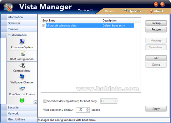Open the Security section
The image size is (171, 123).
(19, 108)
